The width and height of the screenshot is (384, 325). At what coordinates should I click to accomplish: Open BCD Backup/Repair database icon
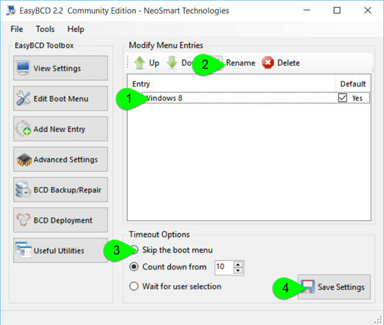pyautogui.click(x=23, y=189)
